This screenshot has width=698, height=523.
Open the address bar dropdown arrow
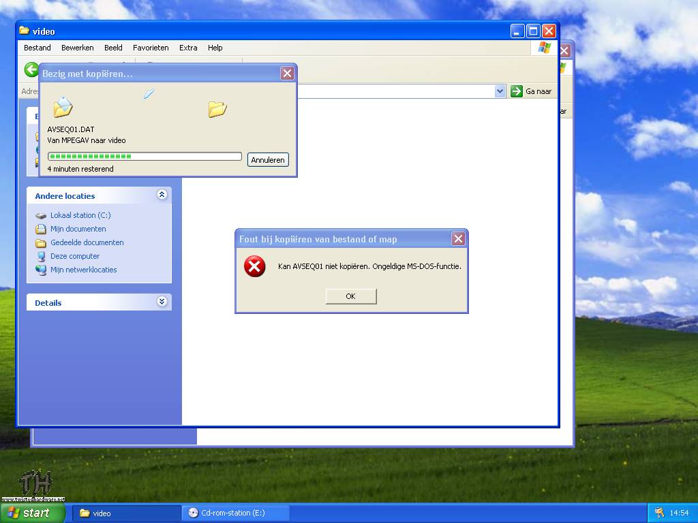click(500, 91)
